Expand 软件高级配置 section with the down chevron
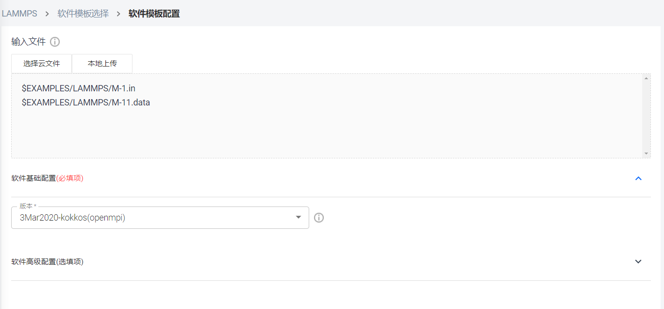 coord(638,261)
